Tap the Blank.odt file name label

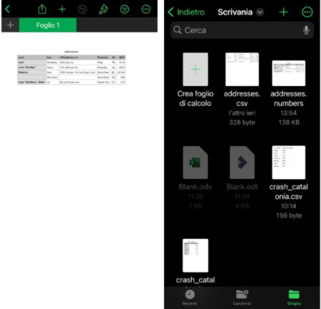tap(242, 187)
